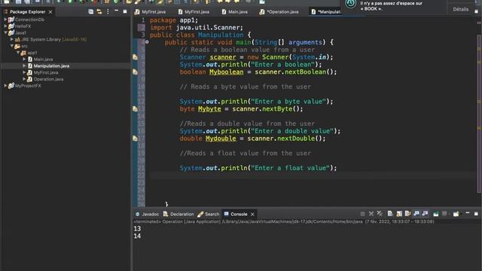The height and width of the screenshot is (271, 482).
Task: Click Détails in the notification
Action: [x=460, y=9]
